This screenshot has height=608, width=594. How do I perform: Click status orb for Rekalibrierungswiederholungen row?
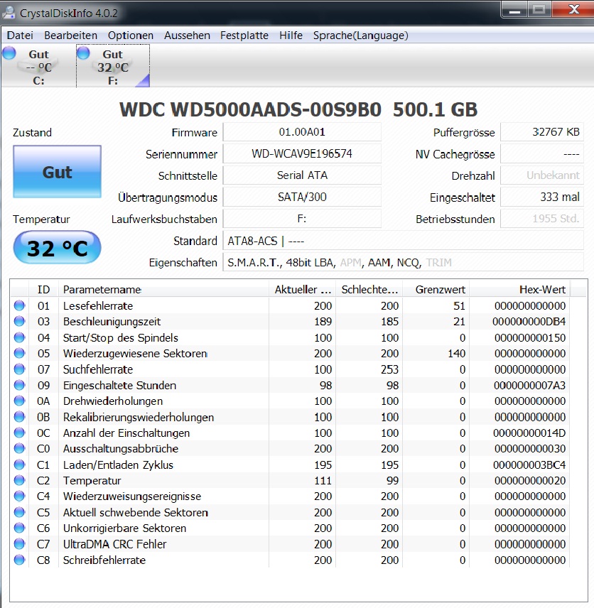19,417
